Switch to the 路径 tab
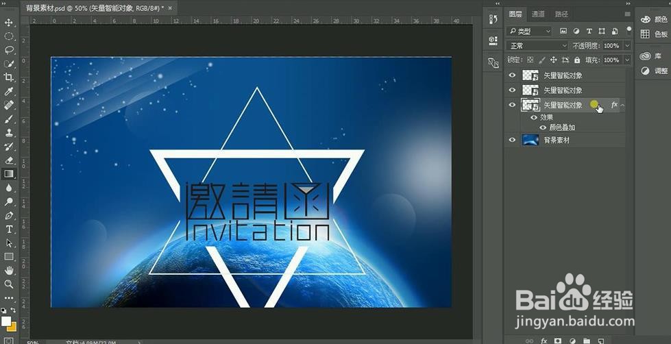 561,14
